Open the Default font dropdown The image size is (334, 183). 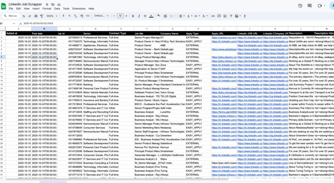click(101, 16)
